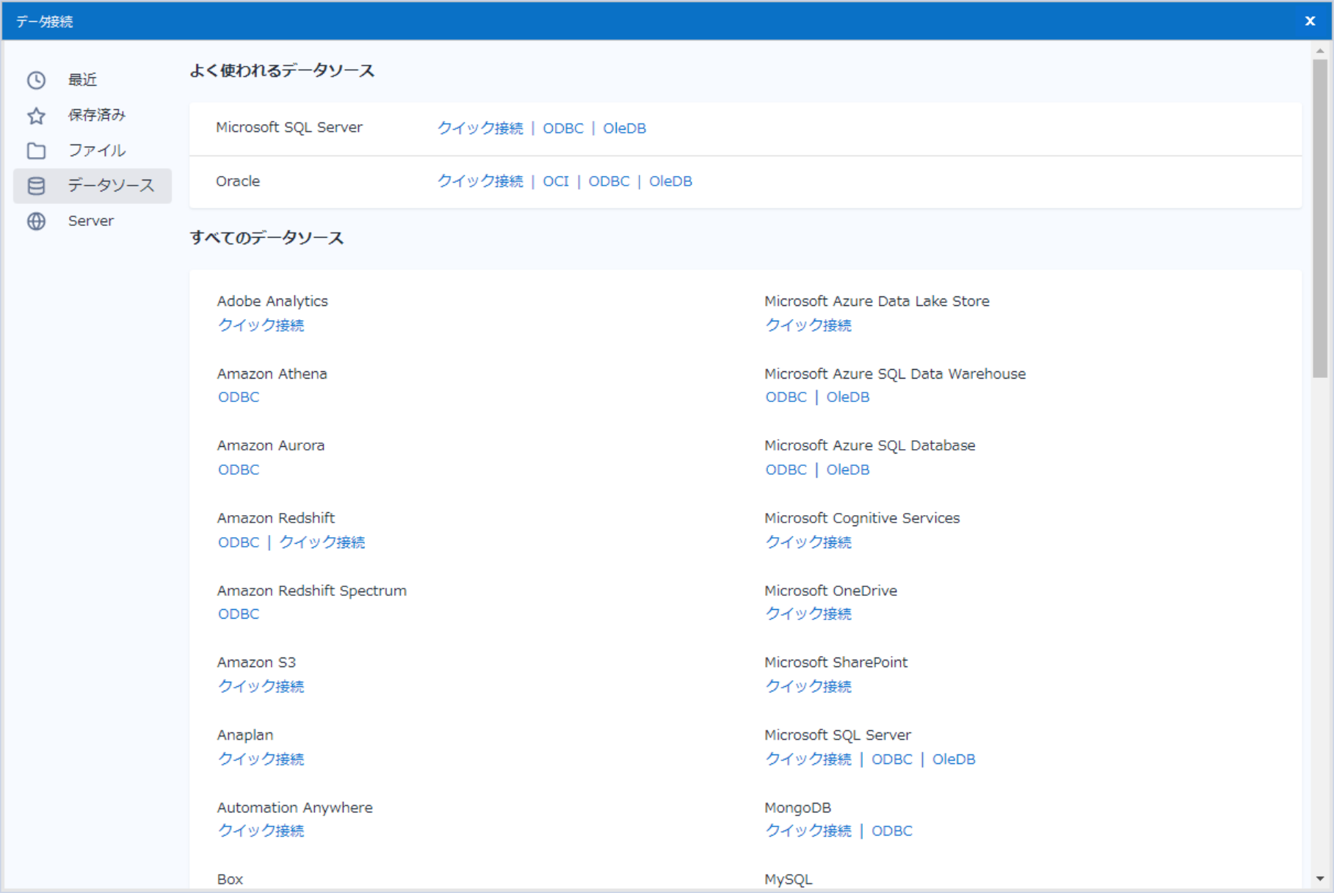
Task: Click クイック接続 under Automation Anywhere
Action: pos(261,831)
